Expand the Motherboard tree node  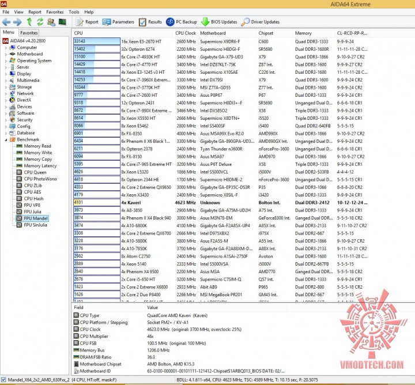point(6,54)
